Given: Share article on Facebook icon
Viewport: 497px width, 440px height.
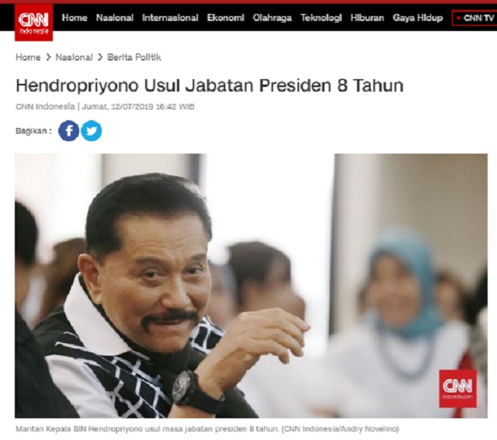Looking at the screenshot, I should click(69, 130).
